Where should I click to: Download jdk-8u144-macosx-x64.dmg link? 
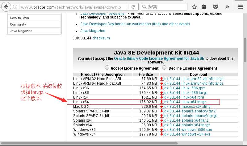pyautogui.click(x=187, y=106)
